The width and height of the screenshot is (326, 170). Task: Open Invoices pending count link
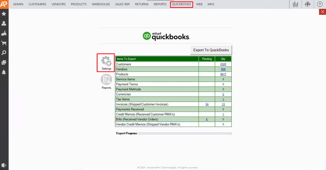[x=207, y=104]
